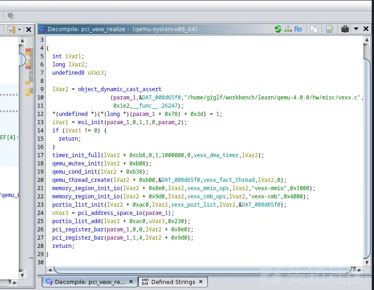Click the Defined Strings tab data icon

pyautogui.click(x=145, y=282)
